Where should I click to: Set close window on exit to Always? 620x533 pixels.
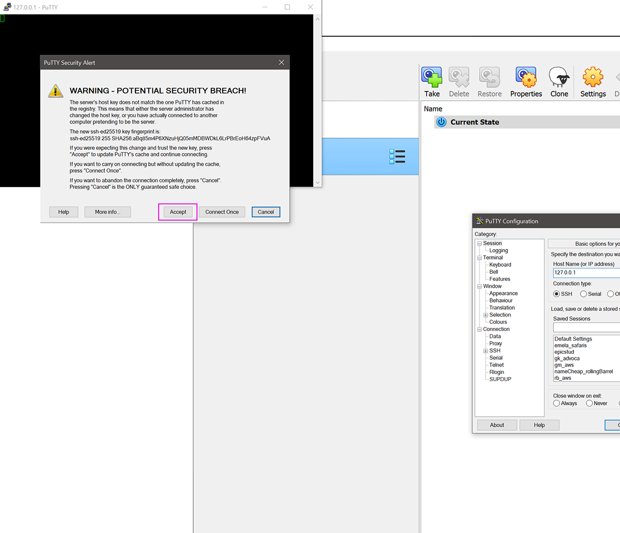[556, 403]
